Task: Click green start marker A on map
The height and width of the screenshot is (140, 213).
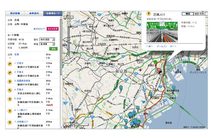Action: tap(155, 63)
